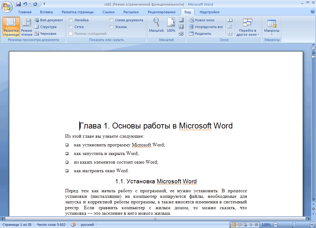This screenshot has width=316, height=228.
Task: Click word count Число слов: 5 632
Action: click(51, 225)
